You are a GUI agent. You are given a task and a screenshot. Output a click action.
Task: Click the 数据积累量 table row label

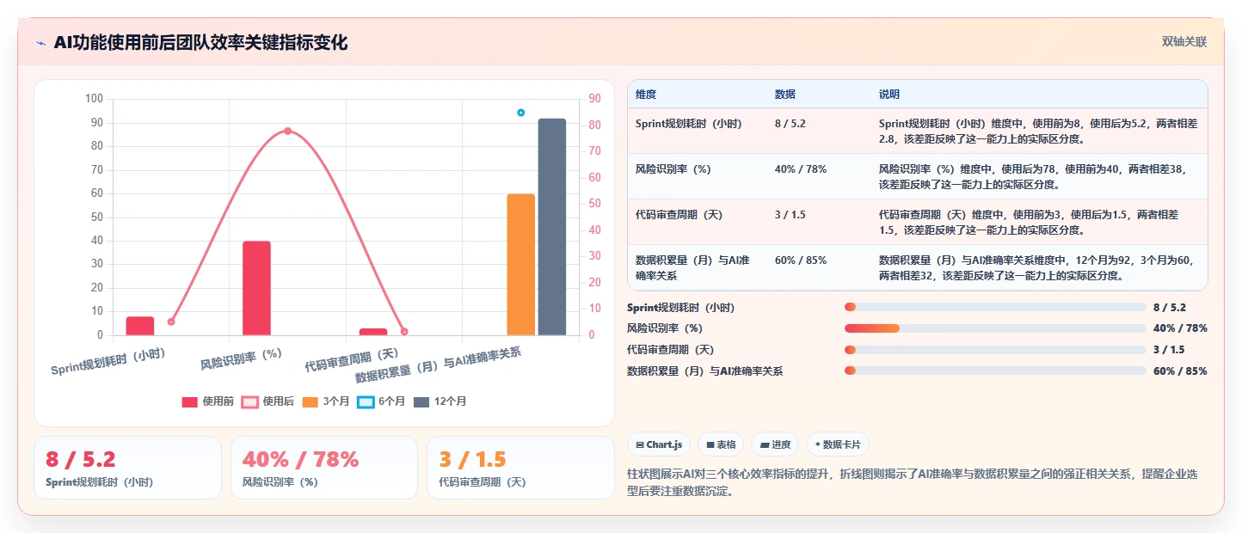(x=692, y=267)
